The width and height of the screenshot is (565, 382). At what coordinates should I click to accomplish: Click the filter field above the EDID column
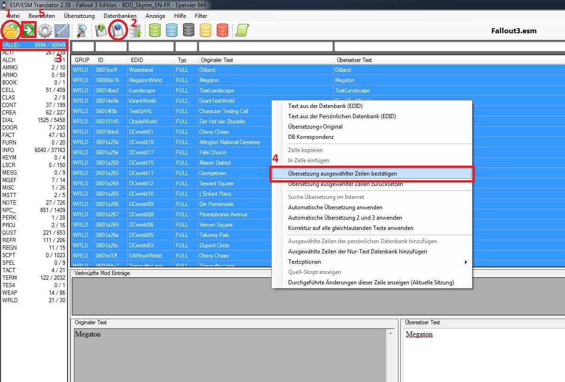click(151, 46)
